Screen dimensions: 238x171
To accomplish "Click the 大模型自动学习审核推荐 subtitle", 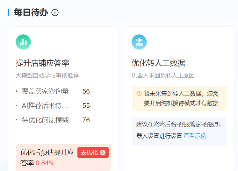I will pos(47,75).
